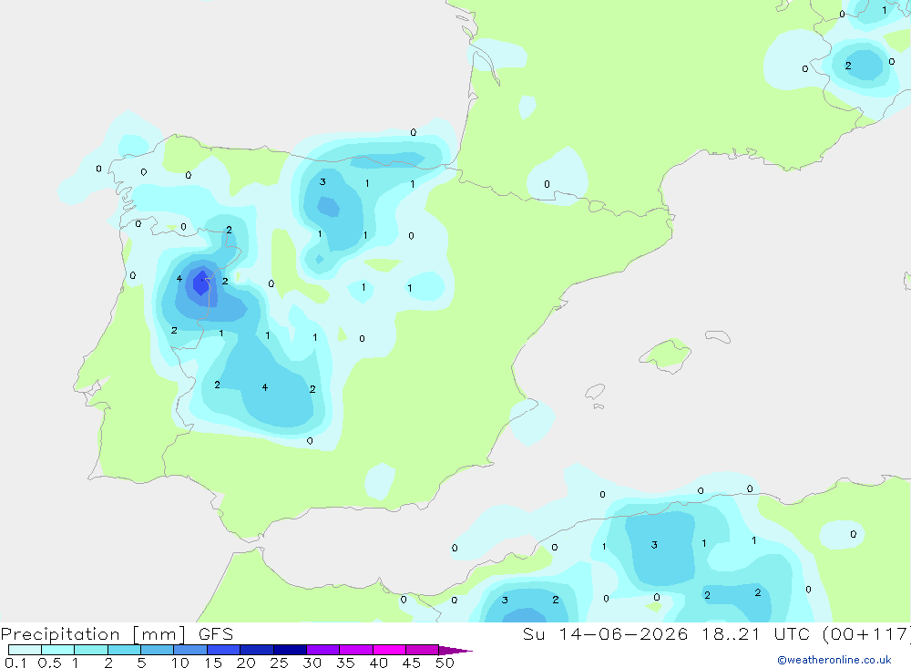Click the legend label "45"
The height and width of the screenshot is (668, 911).
(x=412, y=663)
